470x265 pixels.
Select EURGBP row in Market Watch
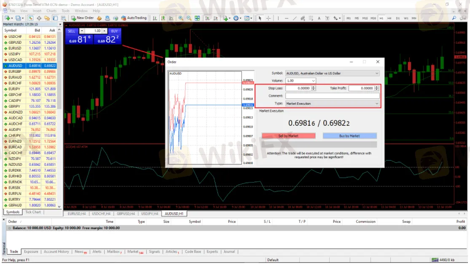click(x=30, y=72)
